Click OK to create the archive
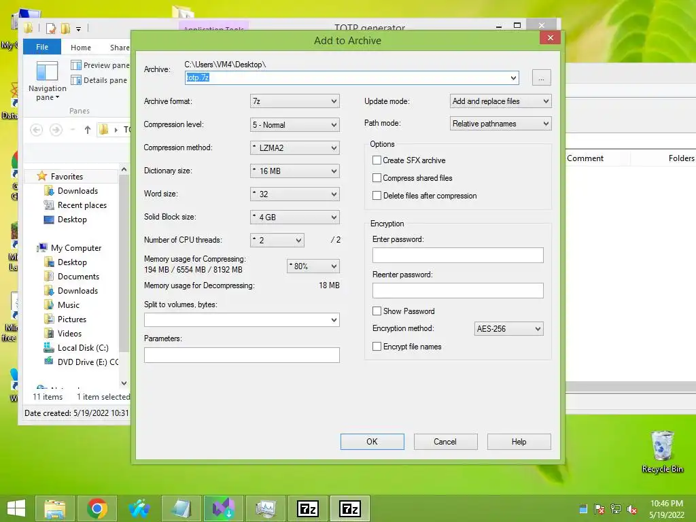This screenshot has height=522, width=696. tap(372, 442)
